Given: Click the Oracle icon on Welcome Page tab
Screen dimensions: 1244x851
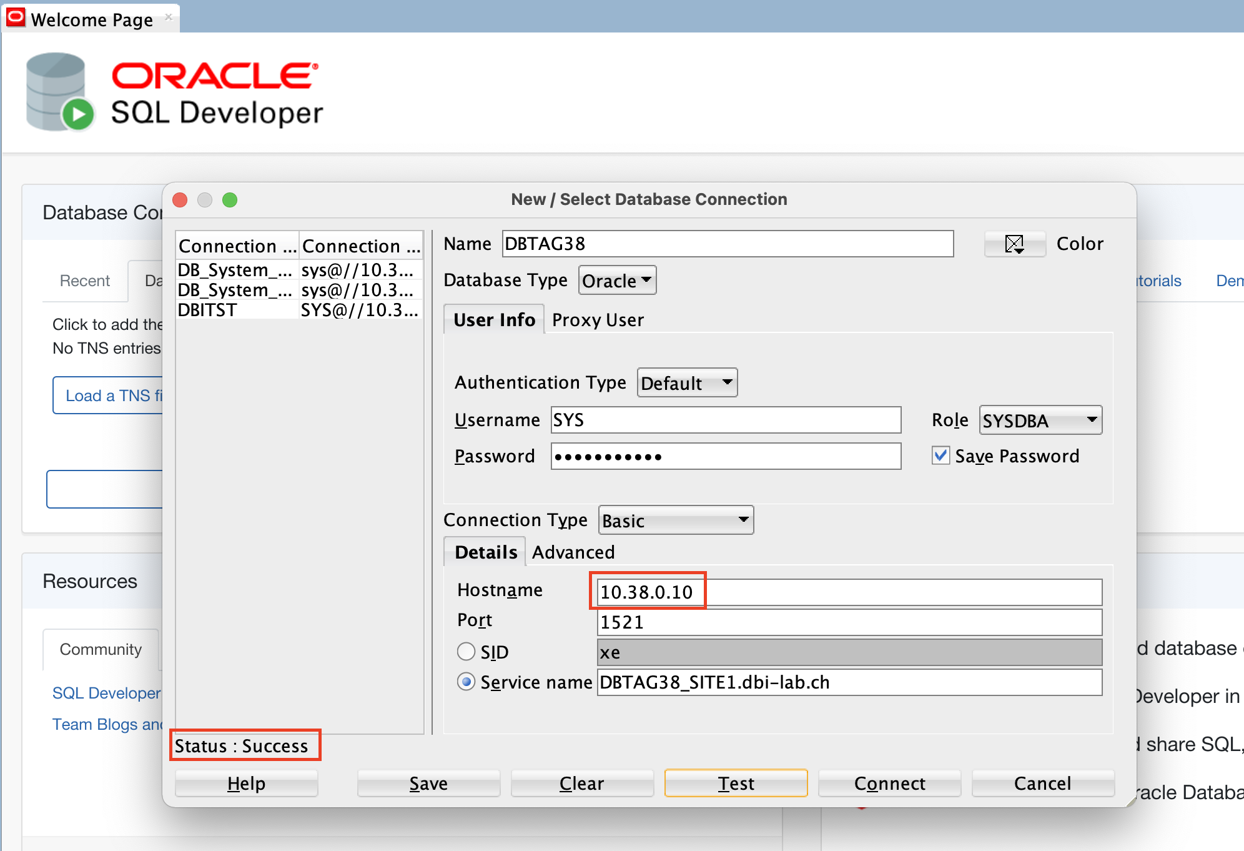Looking at the screenshot, I should coord(16,17).
